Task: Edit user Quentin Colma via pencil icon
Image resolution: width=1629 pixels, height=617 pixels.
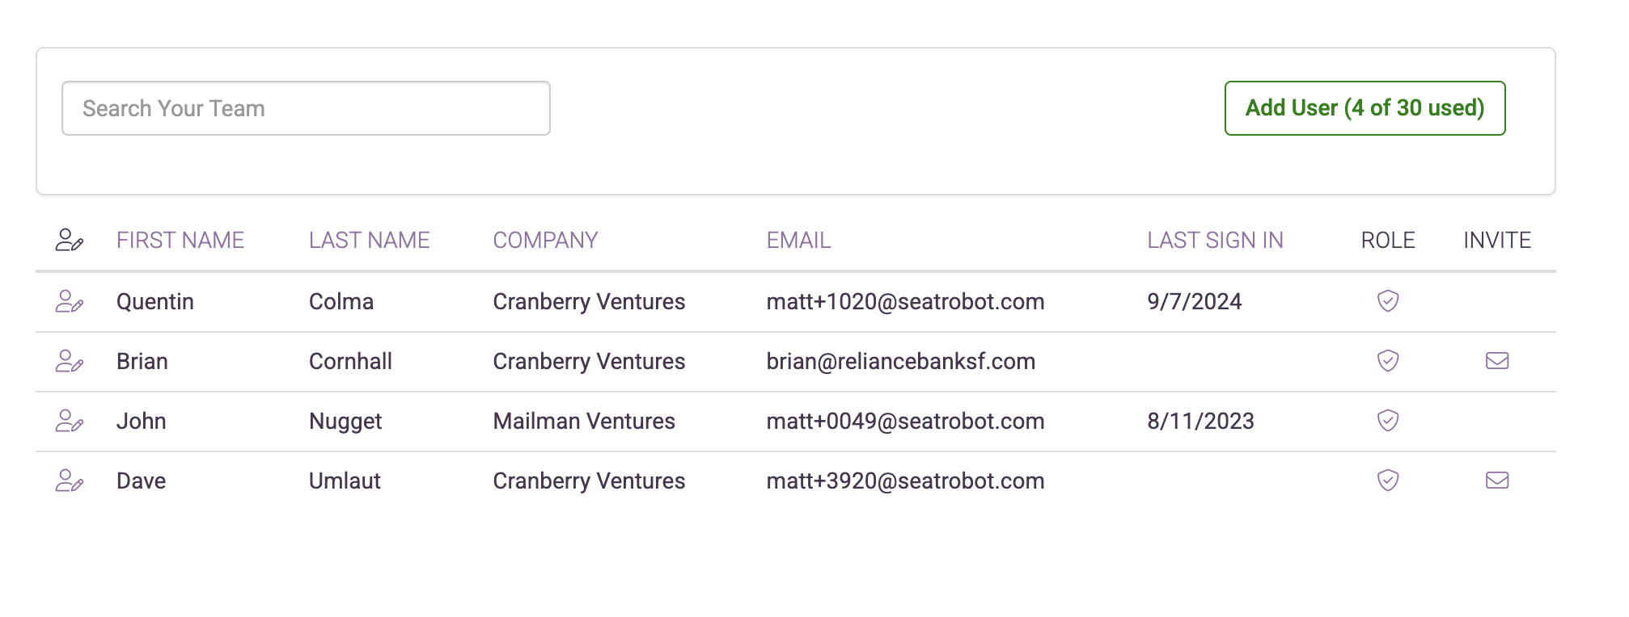Action: click(70, 301)
